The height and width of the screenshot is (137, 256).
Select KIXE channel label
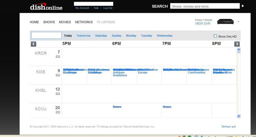41,72
